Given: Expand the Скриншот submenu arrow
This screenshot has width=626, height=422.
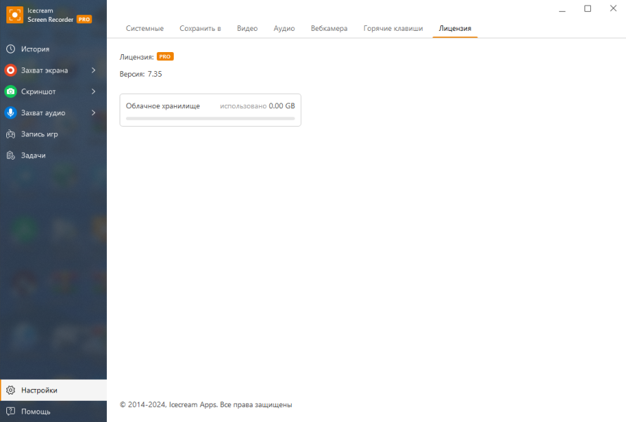Looking at the screenshot, I should (94, 91).
